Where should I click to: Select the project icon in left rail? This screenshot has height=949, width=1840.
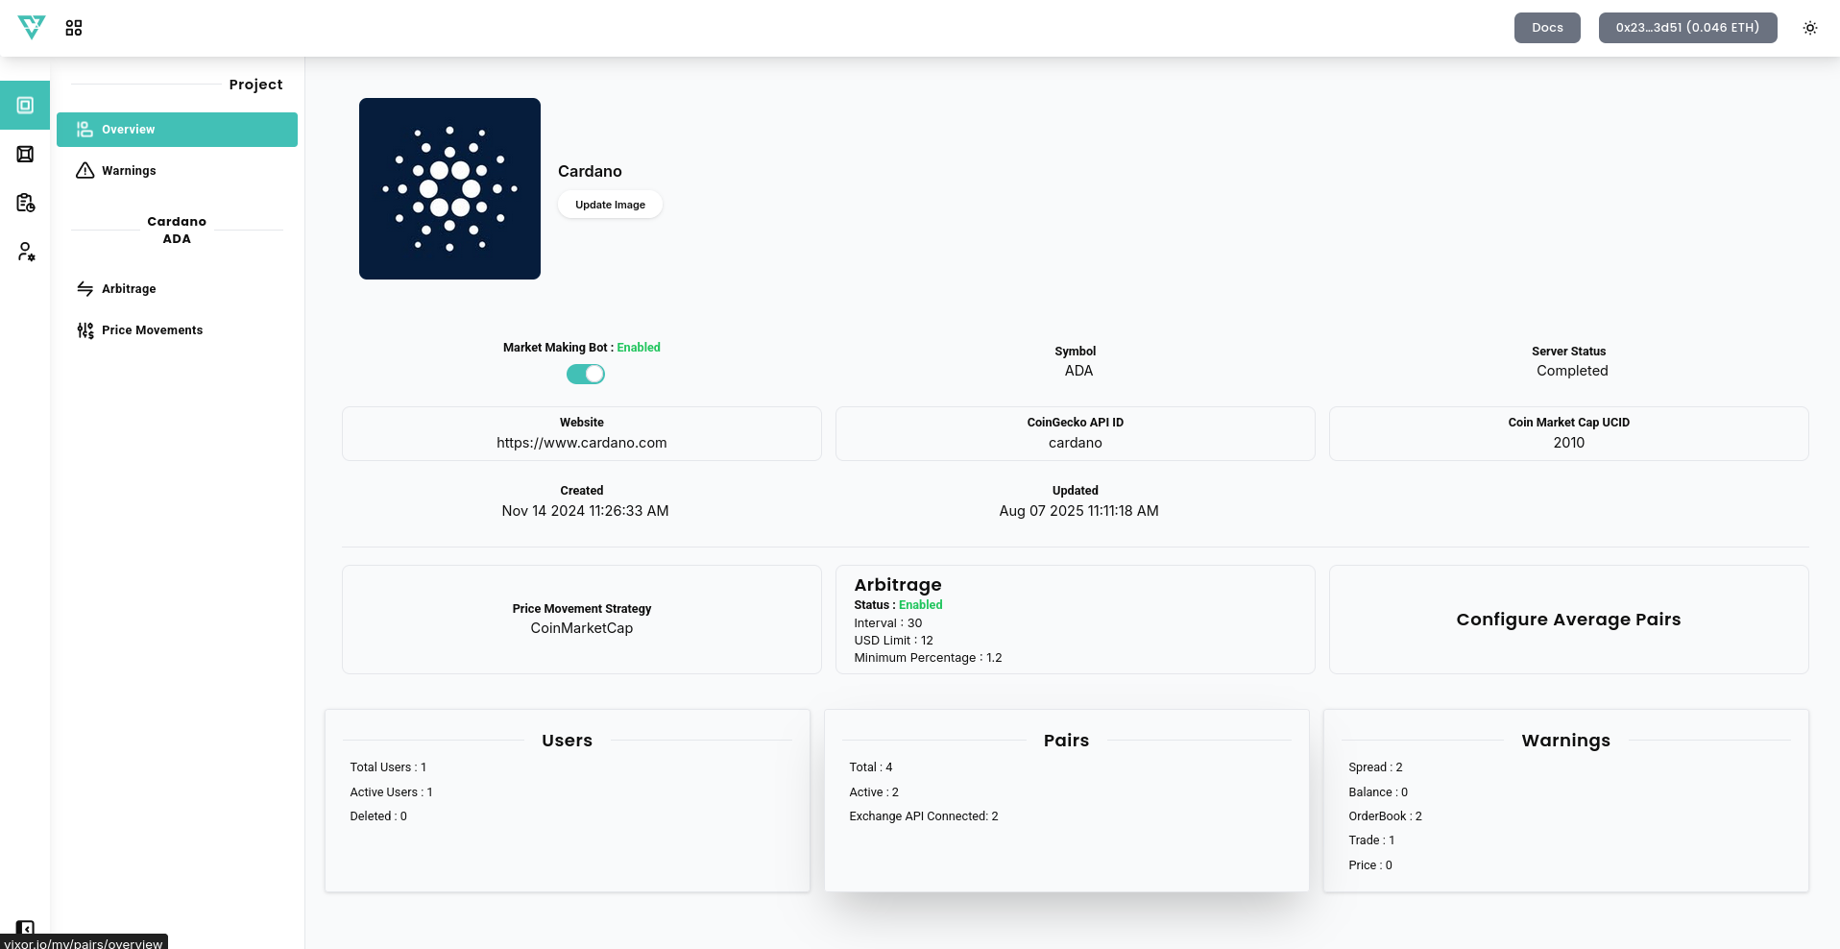click(25, 106)
